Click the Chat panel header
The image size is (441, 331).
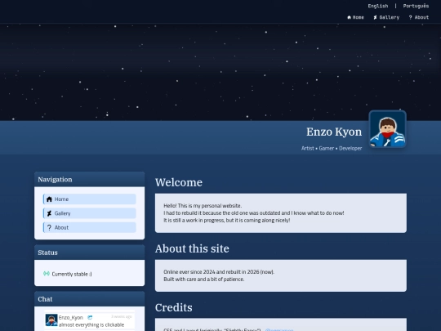click(90, 299)
